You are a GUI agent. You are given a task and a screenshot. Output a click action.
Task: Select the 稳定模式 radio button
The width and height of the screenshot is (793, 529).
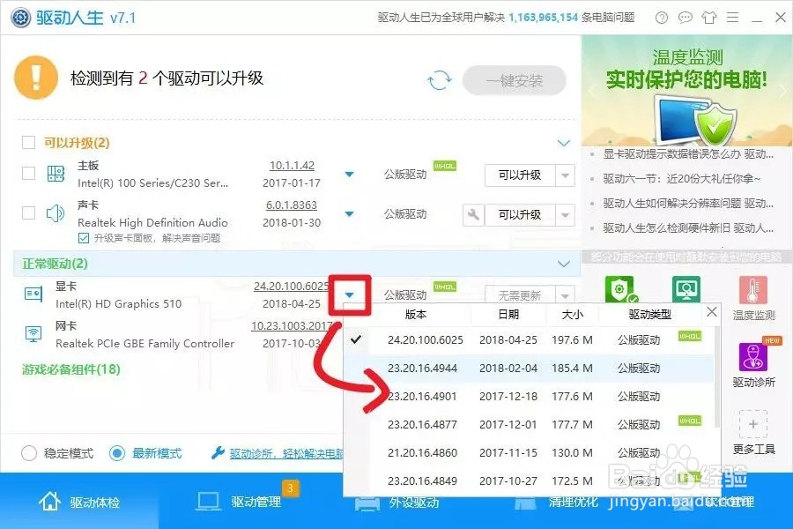29,453
